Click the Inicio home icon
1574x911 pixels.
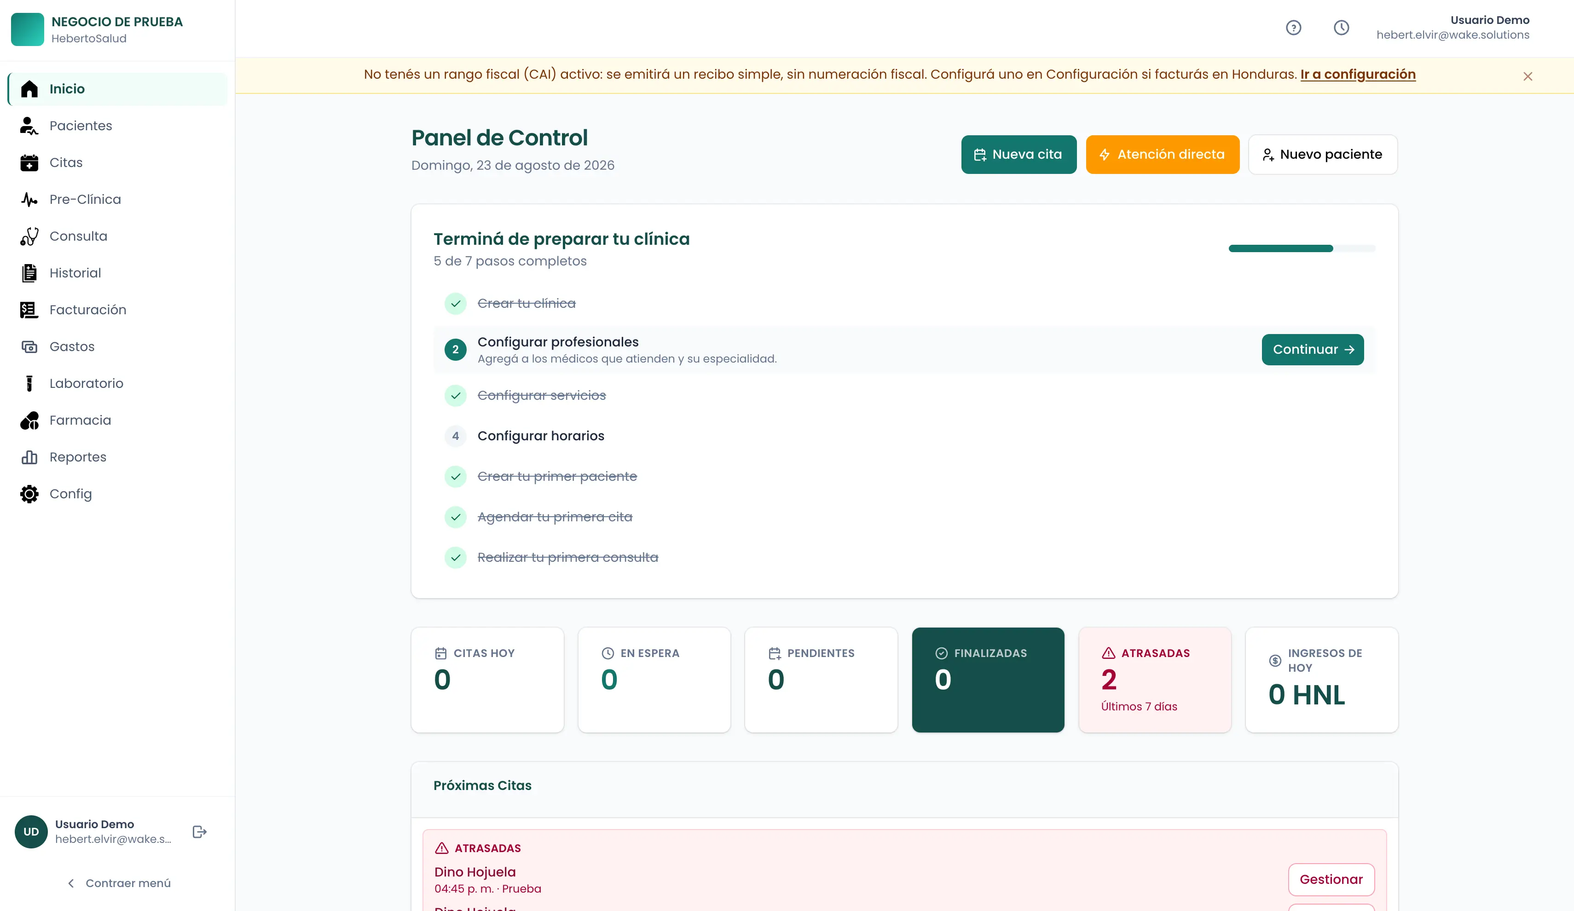pyautogui.click(x=29, y=89)
